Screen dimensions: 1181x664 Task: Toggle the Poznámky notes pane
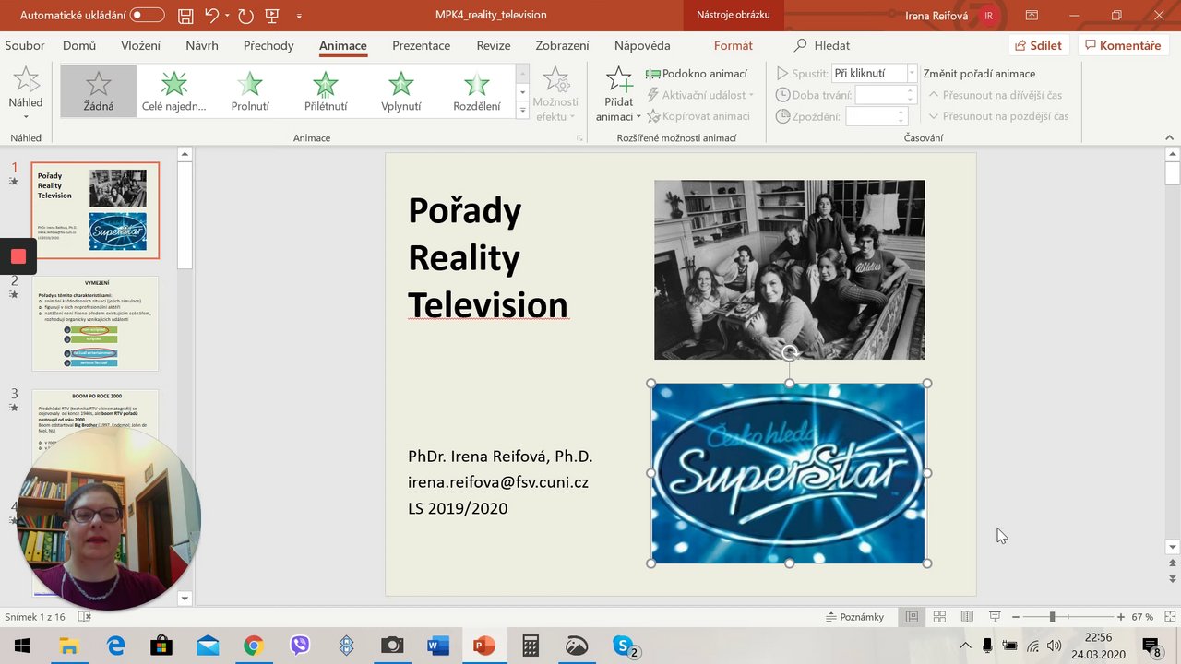tap(853, 617)
